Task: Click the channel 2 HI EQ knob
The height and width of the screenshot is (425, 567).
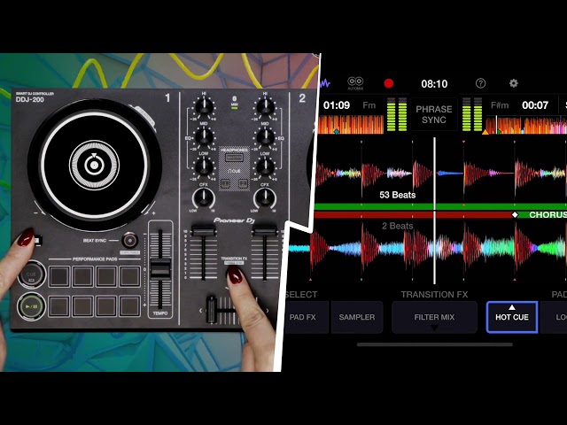Action: click(265, 106)
